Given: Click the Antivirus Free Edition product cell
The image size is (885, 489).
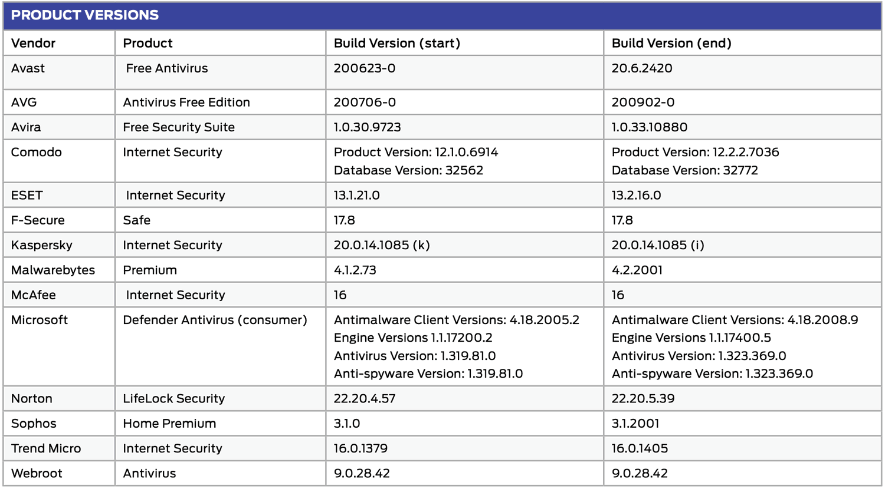Looking at the screenshot, I should click(x=186, y=103).
